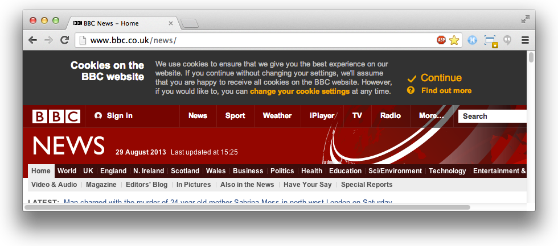This screenshot has height=246, width=558.
Task: Click Sign in on the BBC bar
Action: click(x=113, y=116)
